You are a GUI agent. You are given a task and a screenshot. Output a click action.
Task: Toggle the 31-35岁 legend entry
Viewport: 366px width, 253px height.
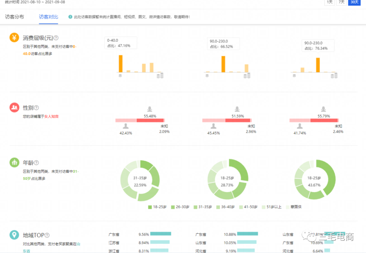coord(203,207)
